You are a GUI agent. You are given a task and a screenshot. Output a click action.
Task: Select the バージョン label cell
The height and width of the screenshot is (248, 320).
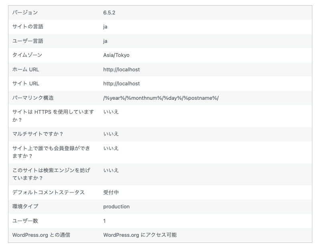[x=25, y=13]
